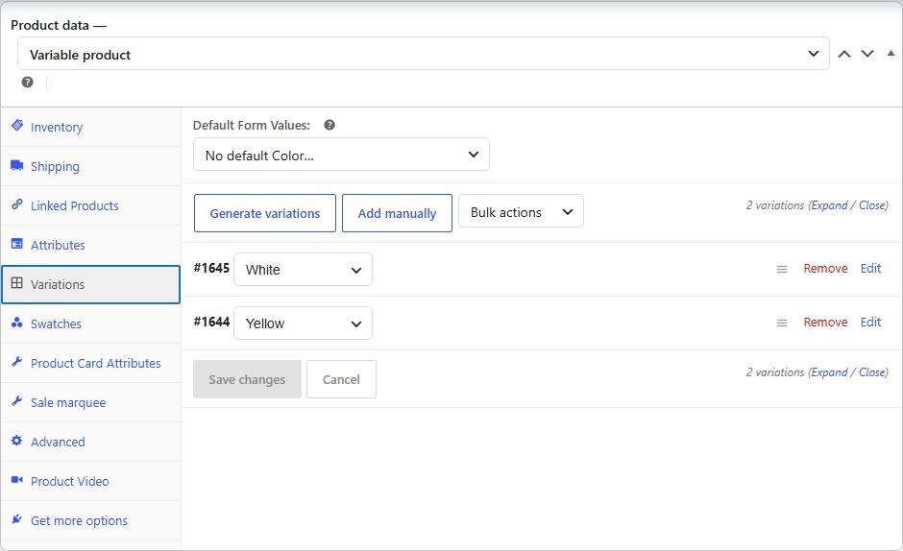Click the Get more options plug icon

tap(17, 518)
